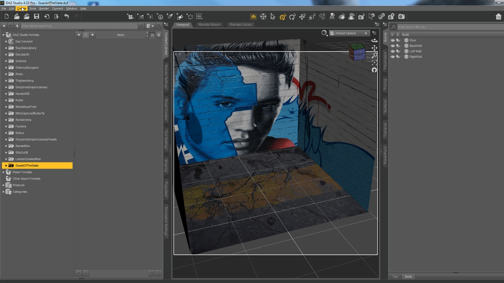Image resolution: width=504 pixels, height=283 pixels.
Task: Open the Create menu
Action: pyautogui.click(x=21, y=8)
